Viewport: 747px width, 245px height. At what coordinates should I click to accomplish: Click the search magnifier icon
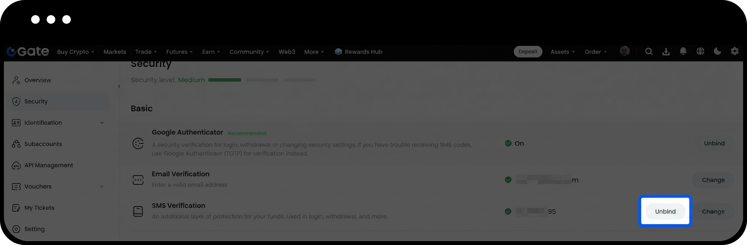point(649,52)
